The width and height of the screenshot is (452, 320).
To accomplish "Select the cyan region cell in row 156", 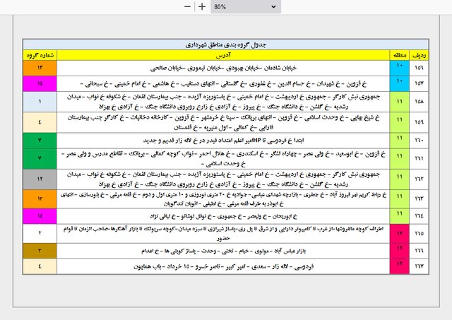I will point(400,68).
